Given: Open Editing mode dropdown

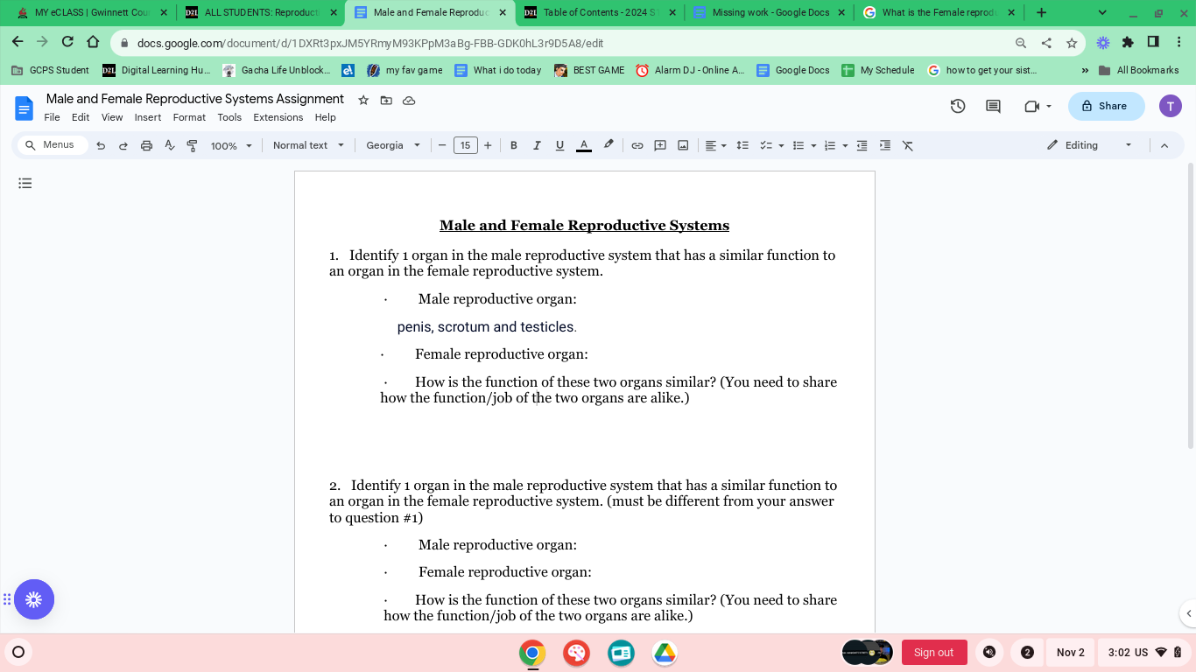Looking at the screenshot, I should [x=1089, y=145].
